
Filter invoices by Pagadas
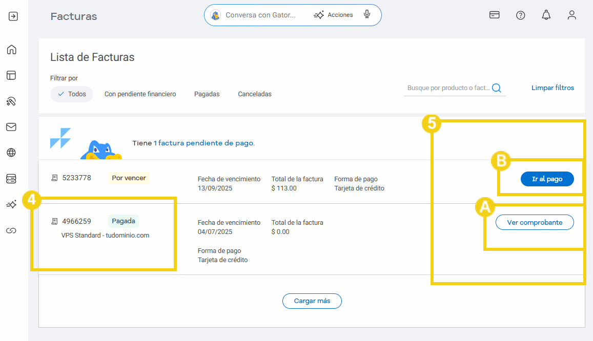[x=207, y=94]
